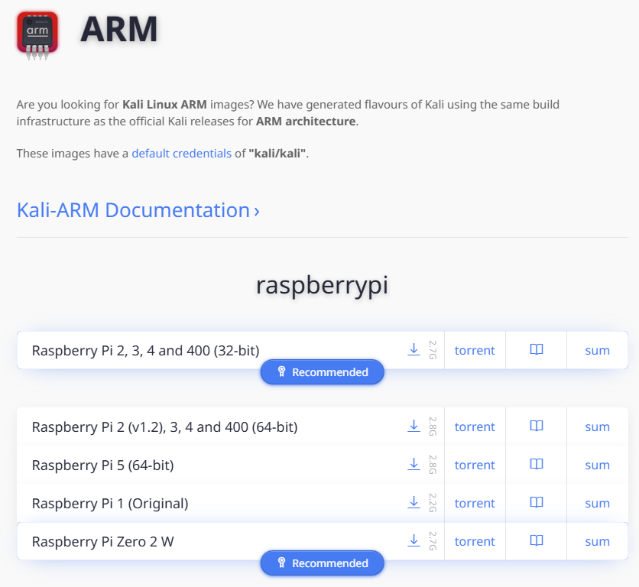Download the Raspberry Pi Zero 2 W image
Screen dimensions: 639x587
[414, 540]
